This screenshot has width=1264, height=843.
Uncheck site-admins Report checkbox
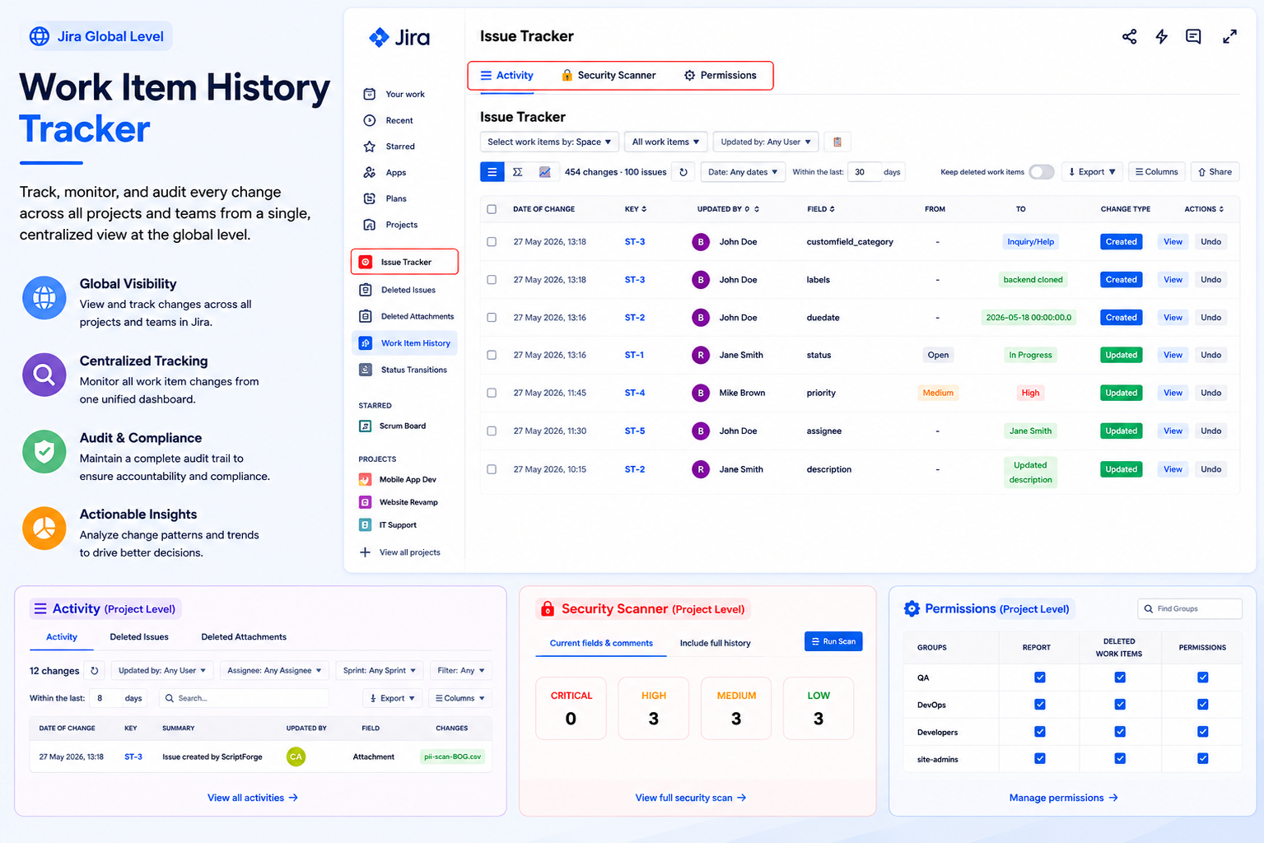click(1040, 759)
